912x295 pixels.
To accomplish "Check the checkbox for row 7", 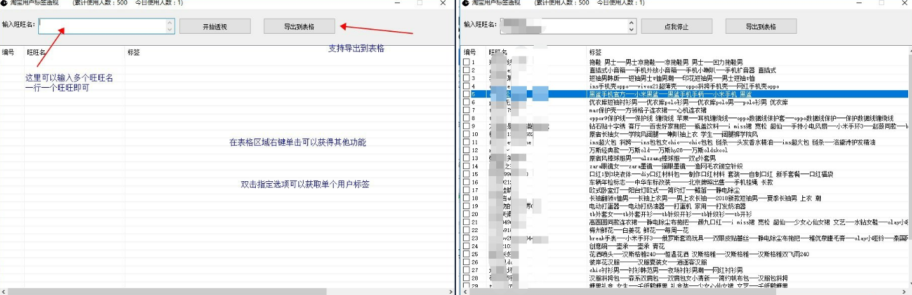I will click(x=467, y=110).
